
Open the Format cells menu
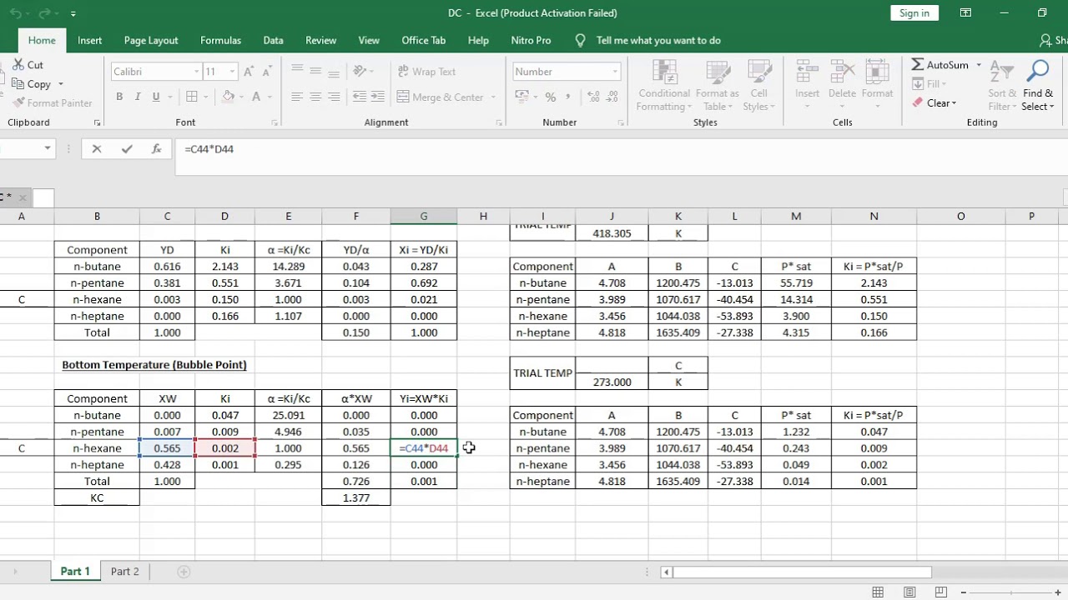(x=877, y=84)
